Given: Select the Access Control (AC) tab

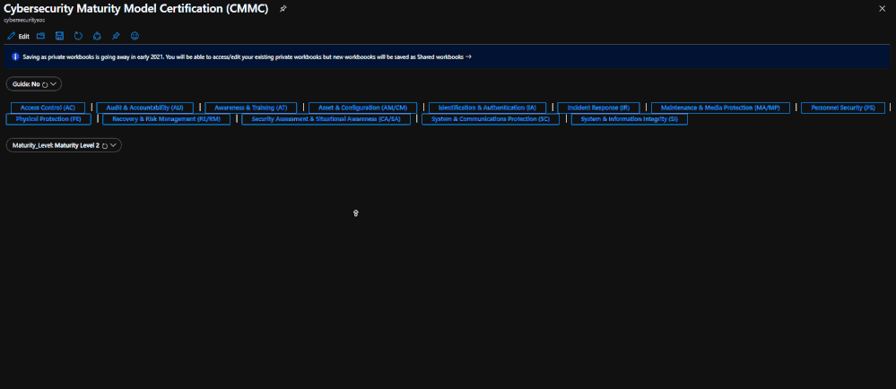Looking at the screenshot, I should pyautogui.click(x=48, y=108).
